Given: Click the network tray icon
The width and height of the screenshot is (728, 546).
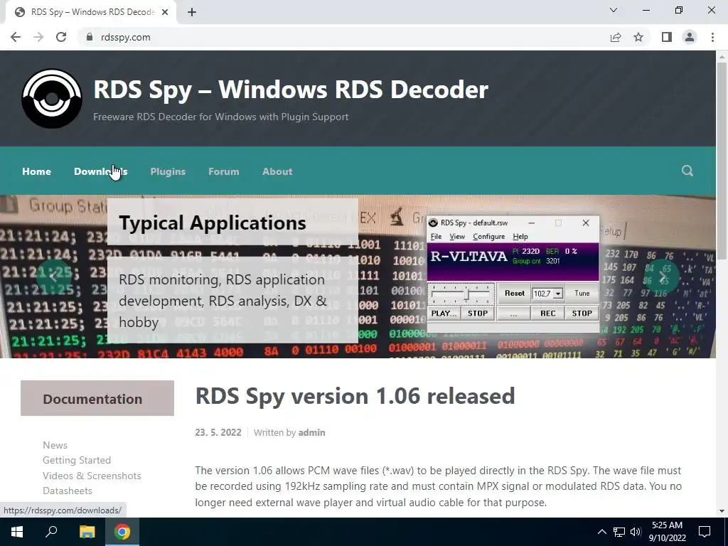Looking at the screenshot, I should (x=619, y=532).
